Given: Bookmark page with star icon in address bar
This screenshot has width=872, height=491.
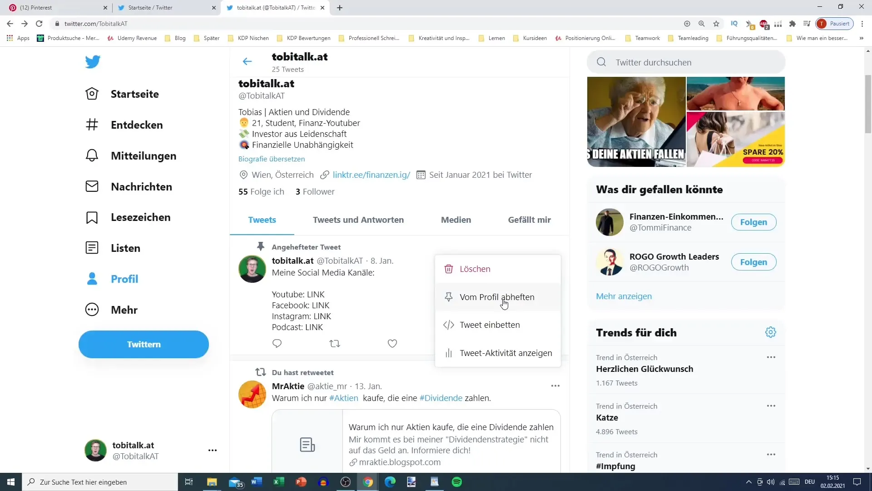Looking at the screenshot, I should [x=716, y=24].
